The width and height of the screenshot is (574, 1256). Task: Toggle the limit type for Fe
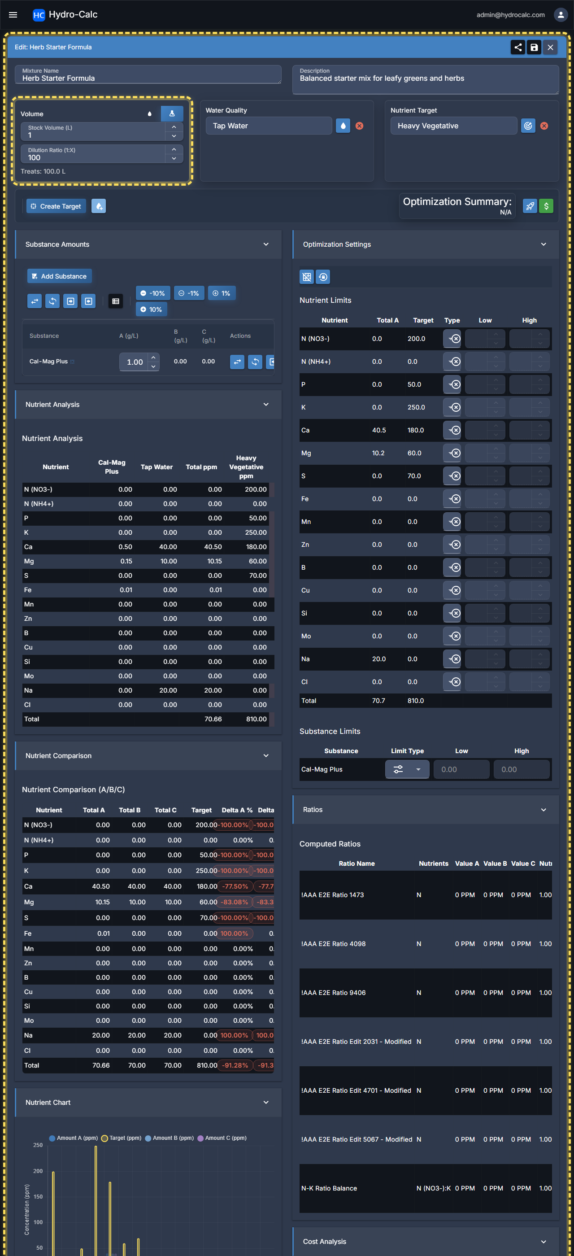point(452,499)
